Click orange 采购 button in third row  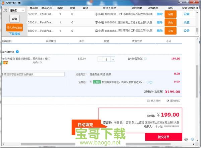tap(171, 31)
